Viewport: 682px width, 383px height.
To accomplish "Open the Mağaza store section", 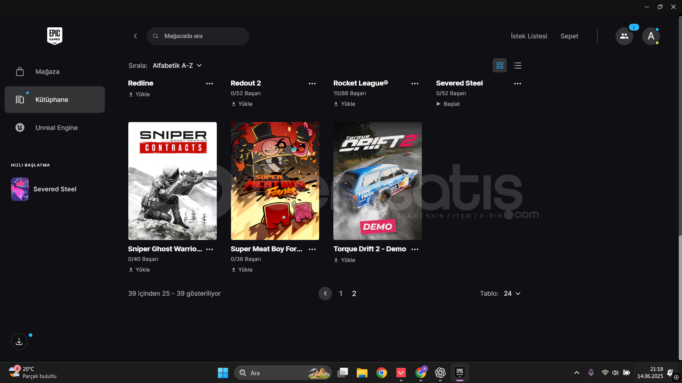I will tap(55, 72).
